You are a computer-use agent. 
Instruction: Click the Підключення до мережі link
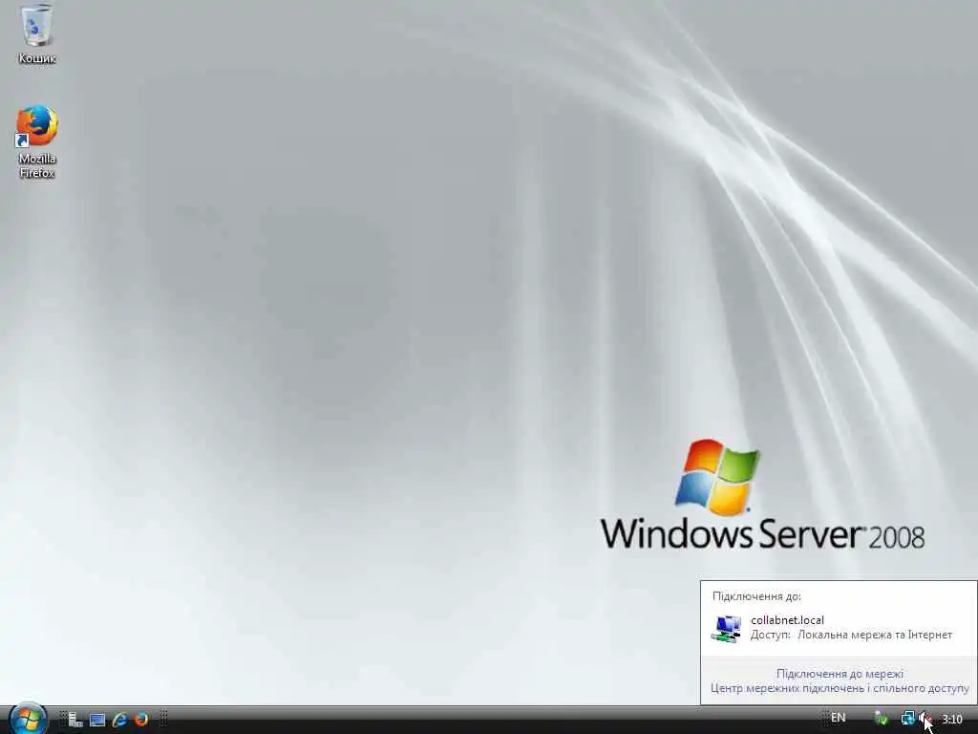840,674
